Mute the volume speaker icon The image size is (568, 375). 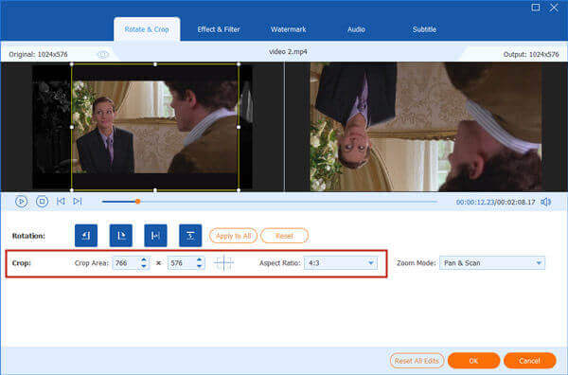[545, 202]
